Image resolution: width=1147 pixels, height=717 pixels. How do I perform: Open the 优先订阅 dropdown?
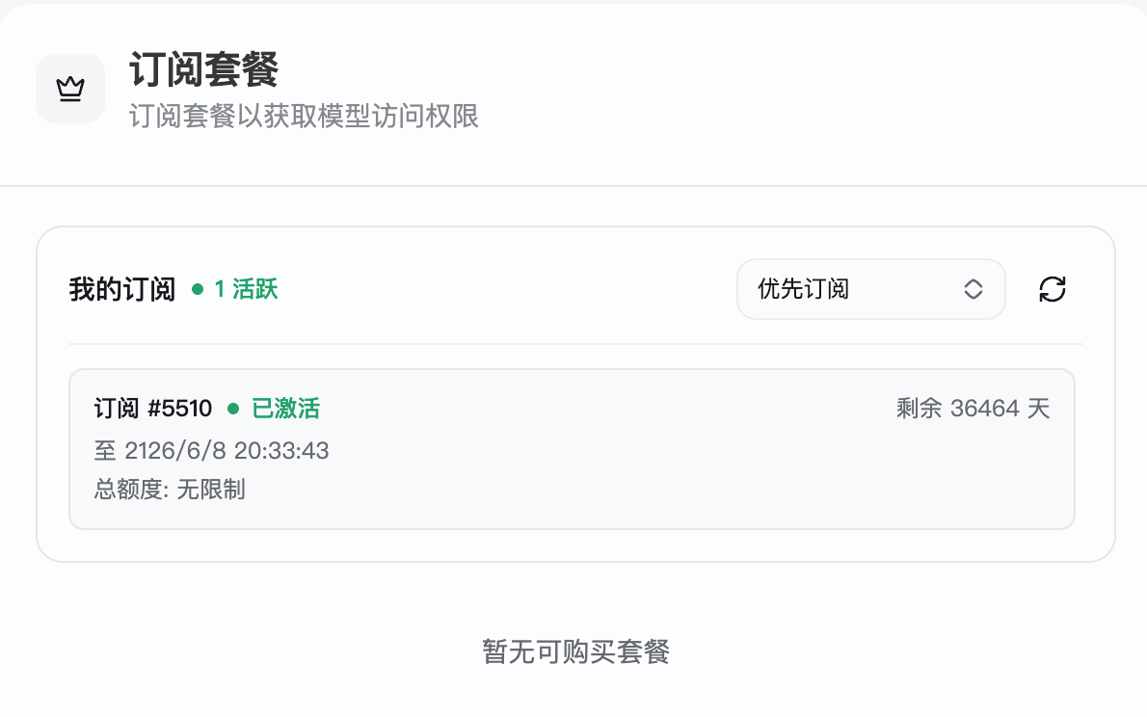coord(870,289)
